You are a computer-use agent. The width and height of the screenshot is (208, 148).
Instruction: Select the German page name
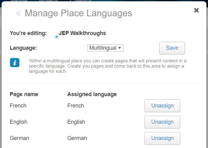click(19, 138)
